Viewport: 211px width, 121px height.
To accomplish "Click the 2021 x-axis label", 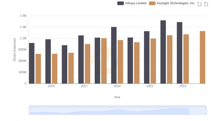I will pos(150,86).
